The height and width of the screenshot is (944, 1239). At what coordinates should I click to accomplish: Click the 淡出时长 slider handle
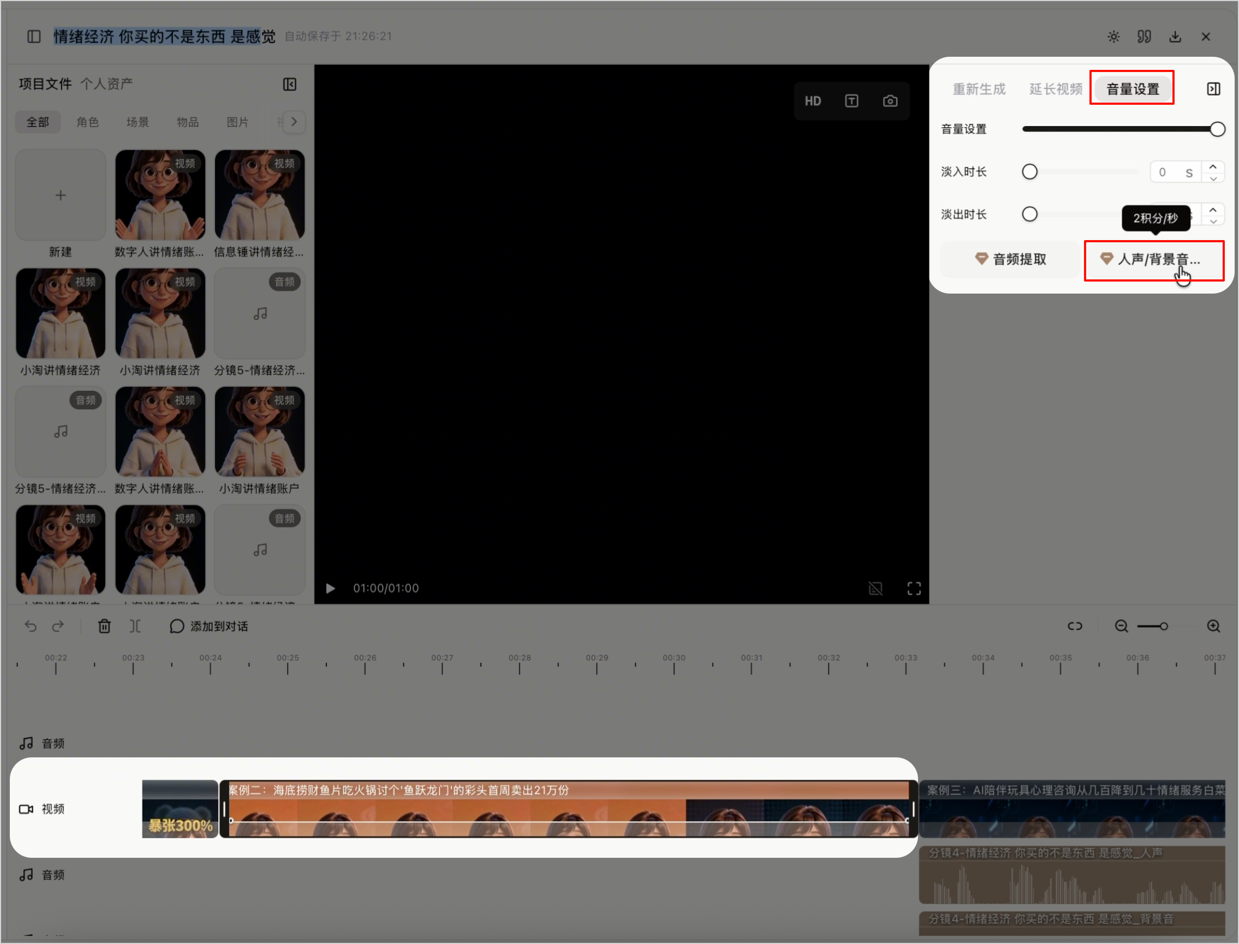pyautogui.click(x=1029, y=214)
